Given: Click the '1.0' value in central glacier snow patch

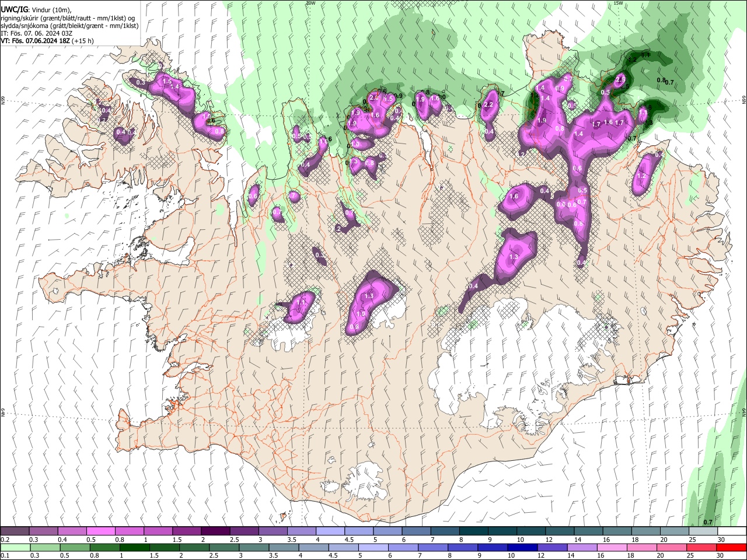Looking at the screenshot, I should tap(361, 314).
